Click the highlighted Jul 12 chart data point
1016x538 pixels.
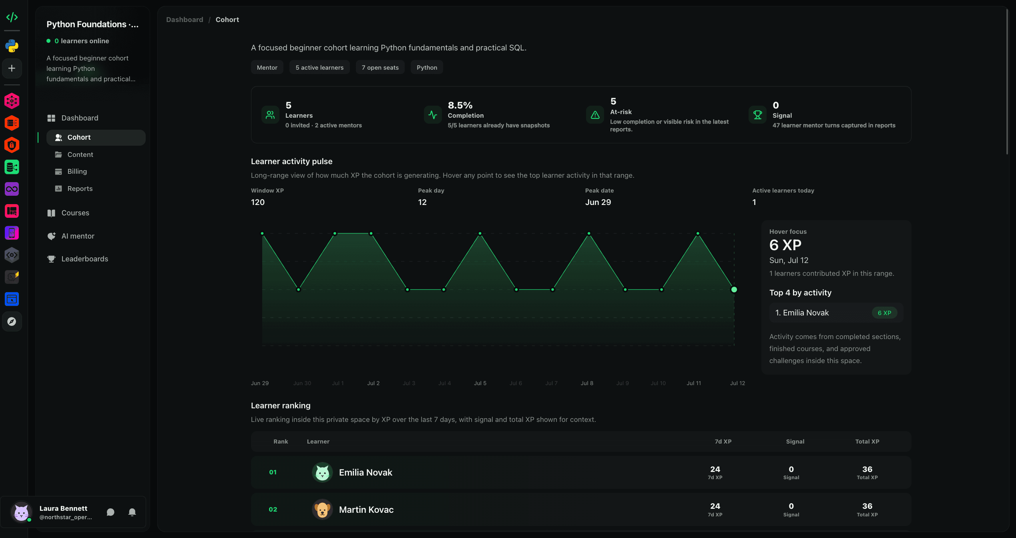click(734, 289)
